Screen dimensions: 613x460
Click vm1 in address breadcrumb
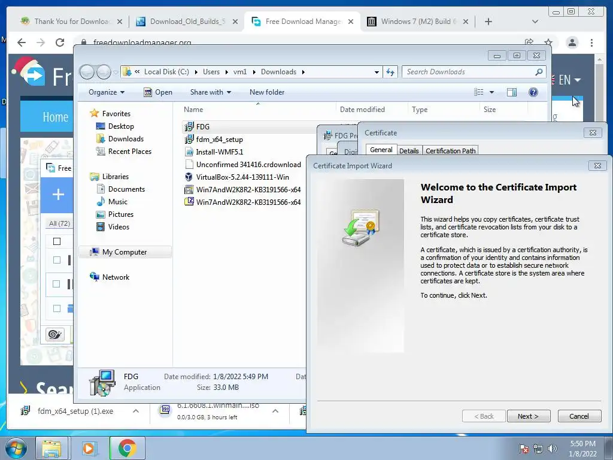coord(240,72)
